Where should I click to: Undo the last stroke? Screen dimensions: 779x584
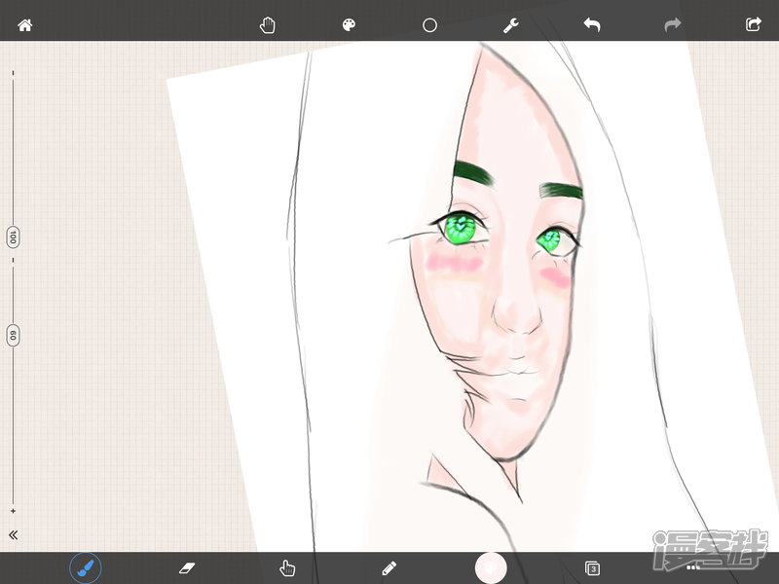tap(591, 25)
